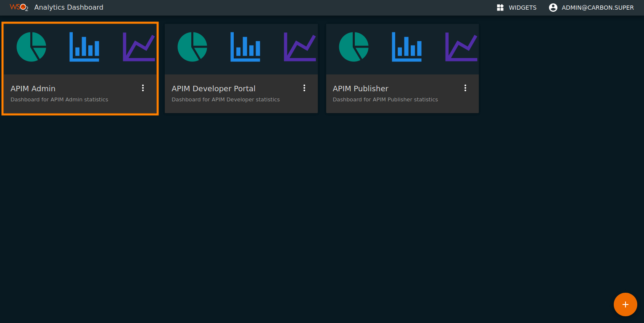
Task: Open APIM Developer Portal card options menu
Action: coord(304,88)
